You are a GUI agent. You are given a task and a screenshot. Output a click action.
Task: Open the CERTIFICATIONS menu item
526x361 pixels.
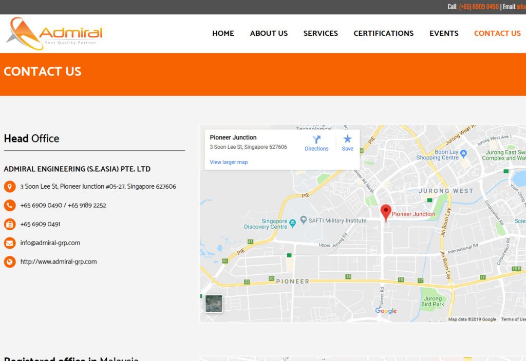tap(383, 33)
